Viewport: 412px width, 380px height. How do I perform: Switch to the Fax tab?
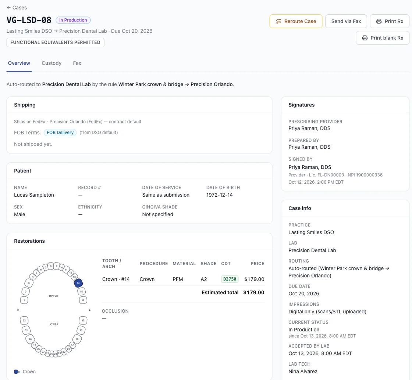(77, 63)
